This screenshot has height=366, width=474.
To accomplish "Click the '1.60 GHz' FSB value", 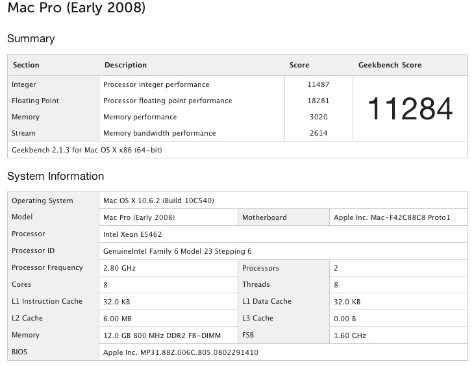I will [350, 336].
